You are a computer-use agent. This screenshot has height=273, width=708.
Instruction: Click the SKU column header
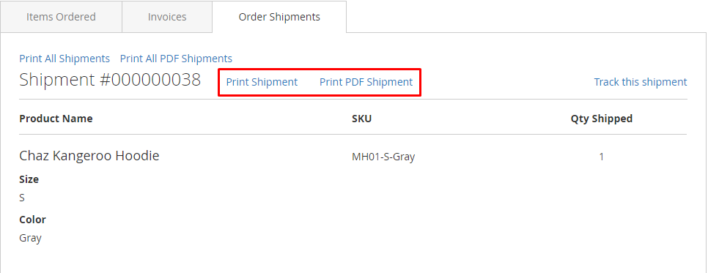(361, 119)
